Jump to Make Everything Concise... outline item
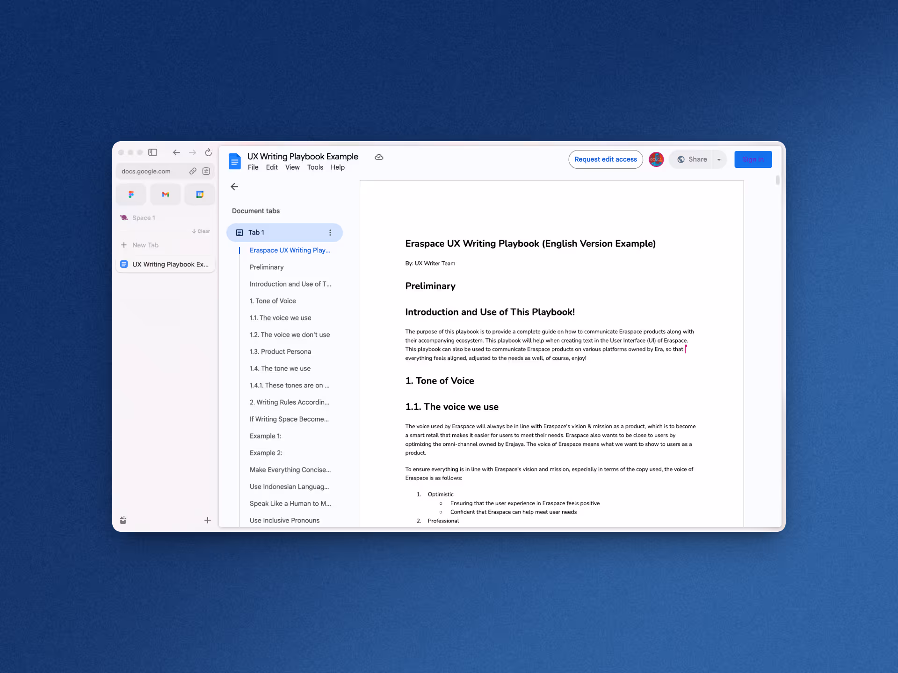 (x=290, y=470)
